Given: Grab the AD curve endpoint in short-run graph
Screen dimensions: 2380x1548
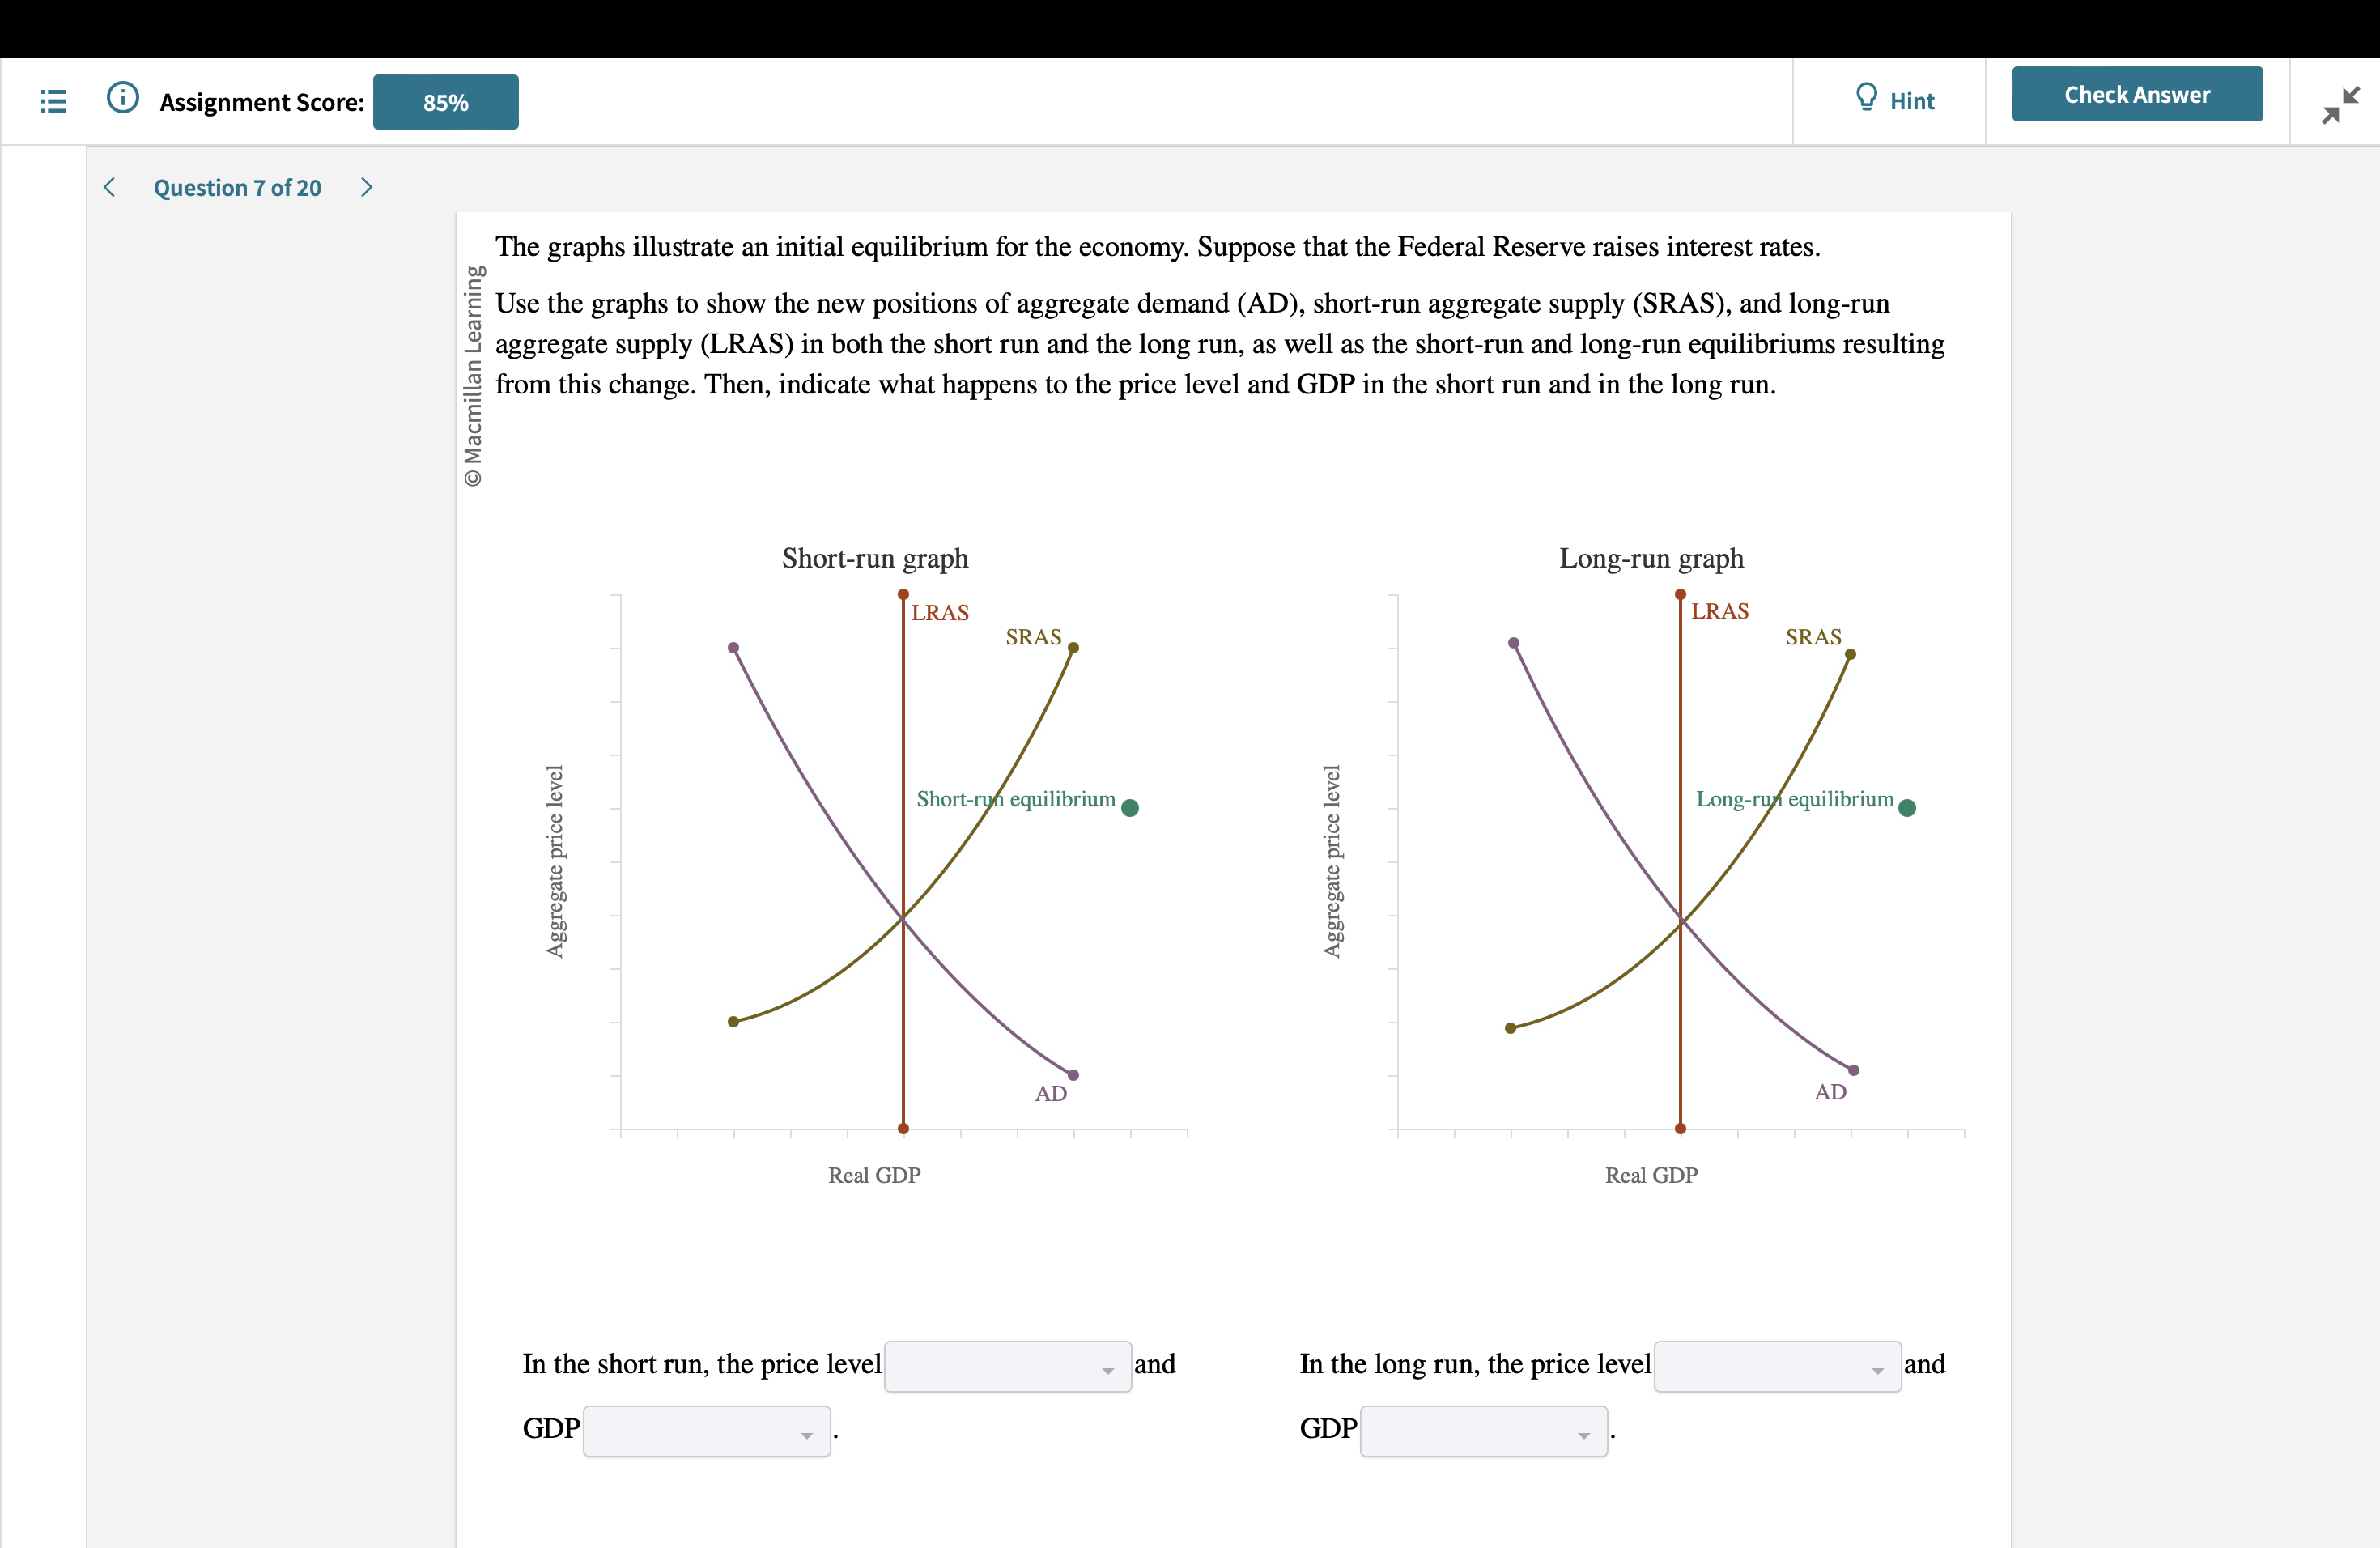Looking at the screenshot, I should 1073,1075.
